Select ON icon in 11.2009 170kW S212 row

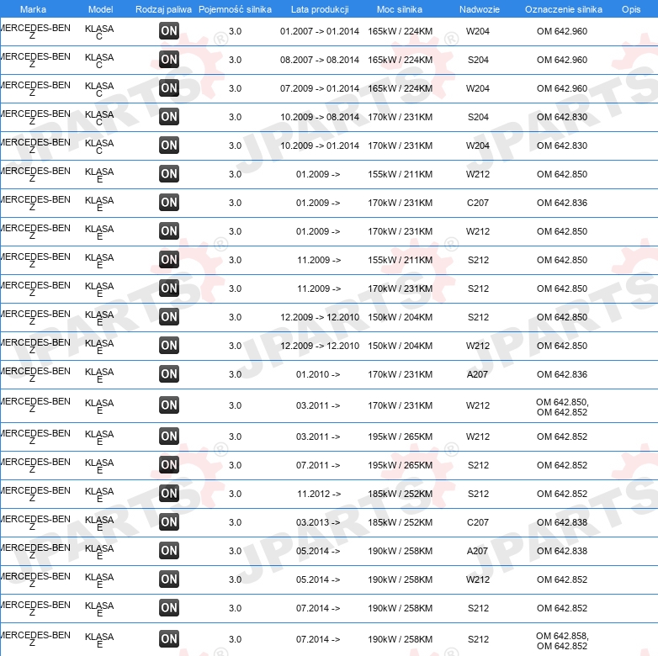pyautogui.click(x=169, y=288)
